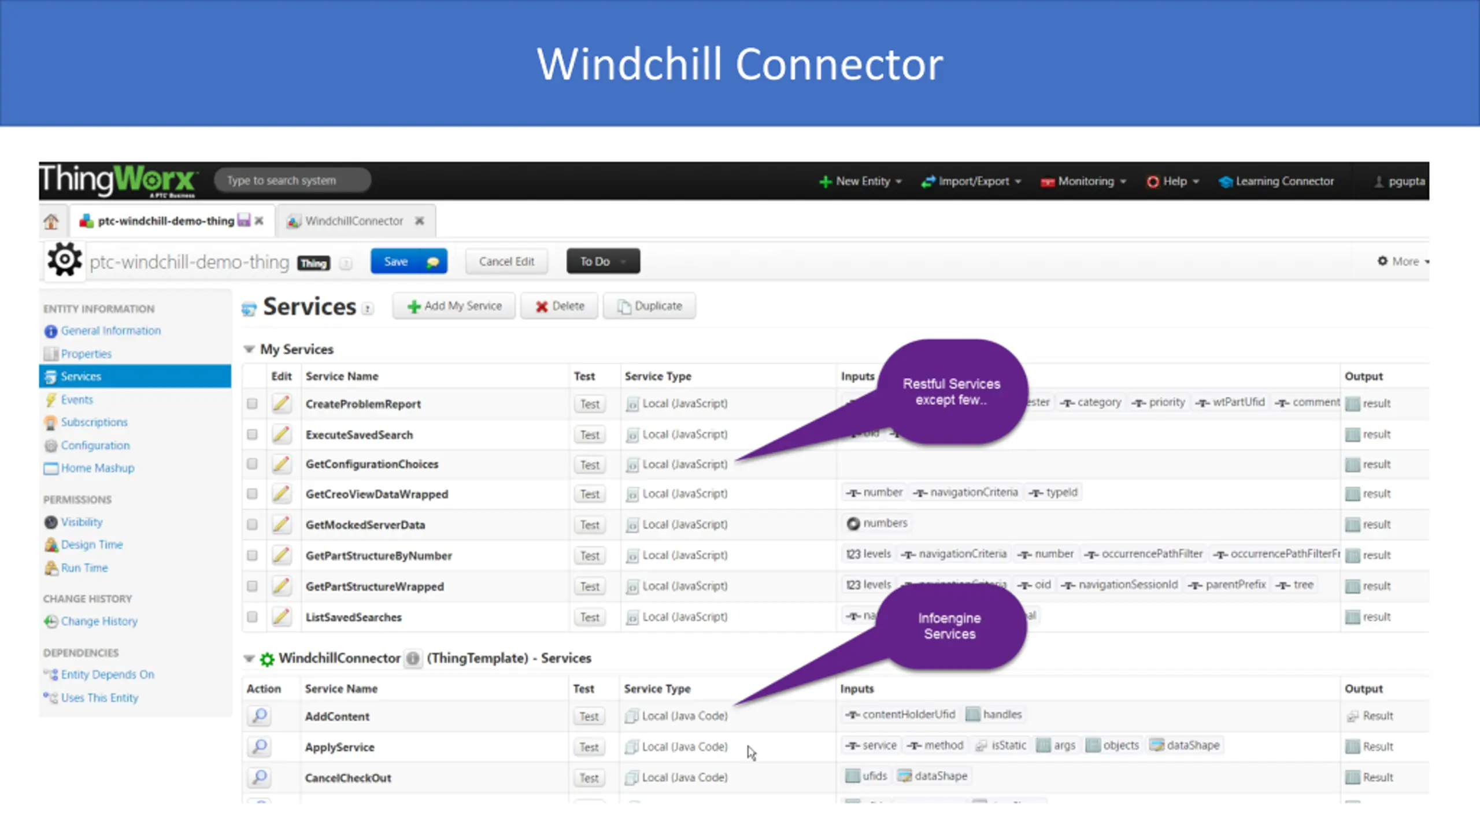Open Subscriptions in sidebar
1480x832 pixels.
click(94, 422)
